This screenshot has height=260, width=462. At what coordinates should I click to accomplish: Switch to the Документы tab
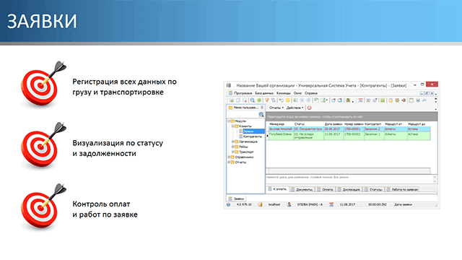point(302,189)
